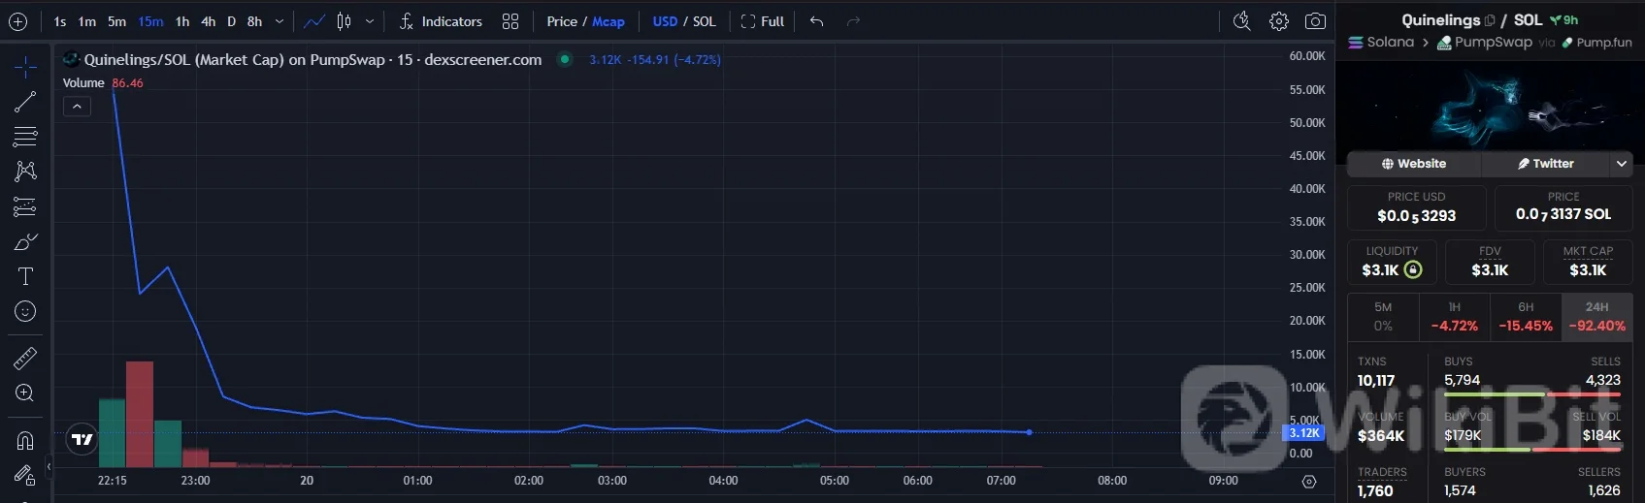Select the 1m timeframe
Screen dimensions: 1645x503
(87, 21)
